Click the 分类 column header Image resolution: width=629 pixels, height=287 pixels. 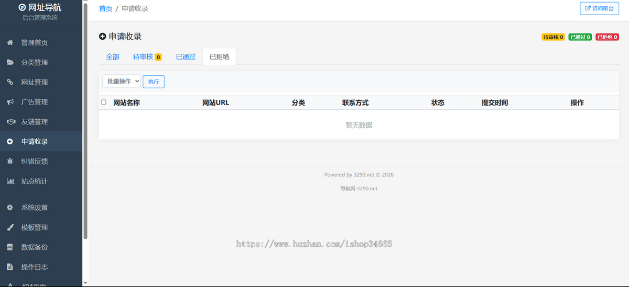coord(298,102)
